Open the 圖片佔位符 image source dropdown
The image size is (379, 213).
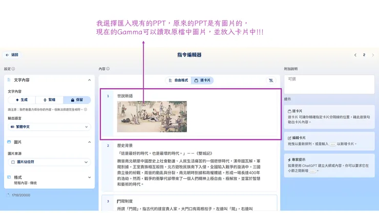[x=49, y=162]
